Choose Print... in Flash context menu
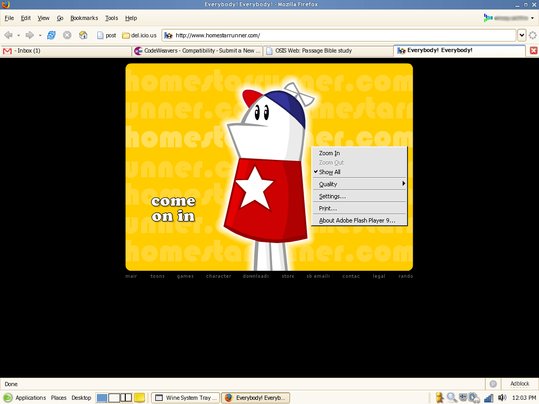 point(359,208)
